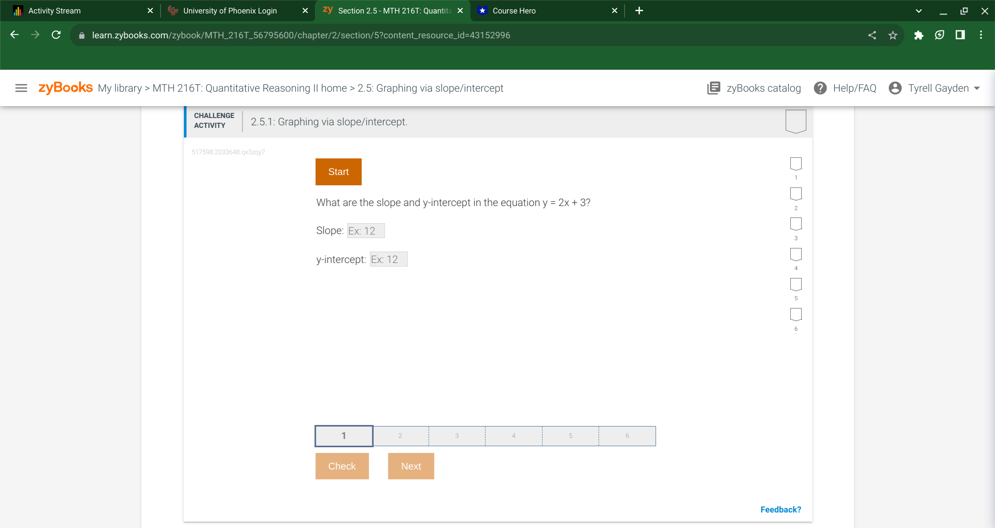Open the browser tab search chevron
This screenshot has height=528, width=995.
(918, 10)
